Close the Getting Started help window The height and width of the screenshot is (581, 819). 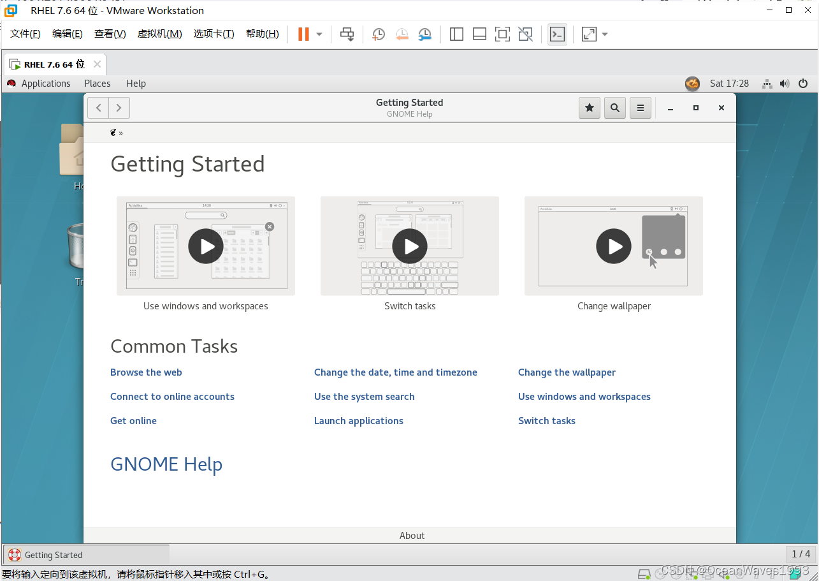click(721, 108)
